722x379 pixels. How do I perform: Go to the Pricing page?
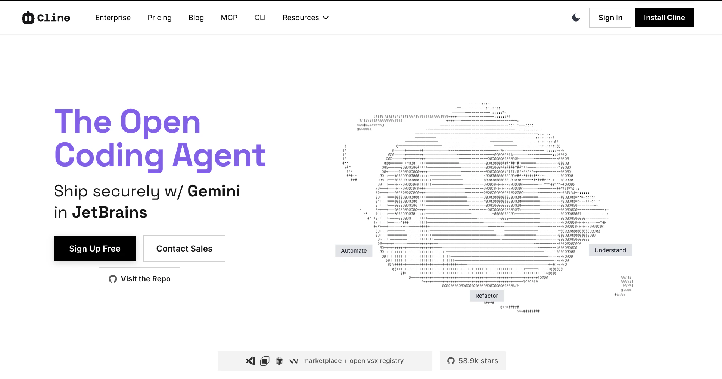click(x=160, y=18)
